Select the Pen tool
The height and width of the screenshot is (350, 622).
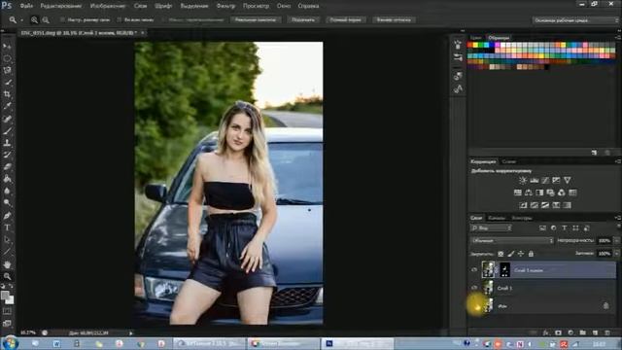coord(7,216)
